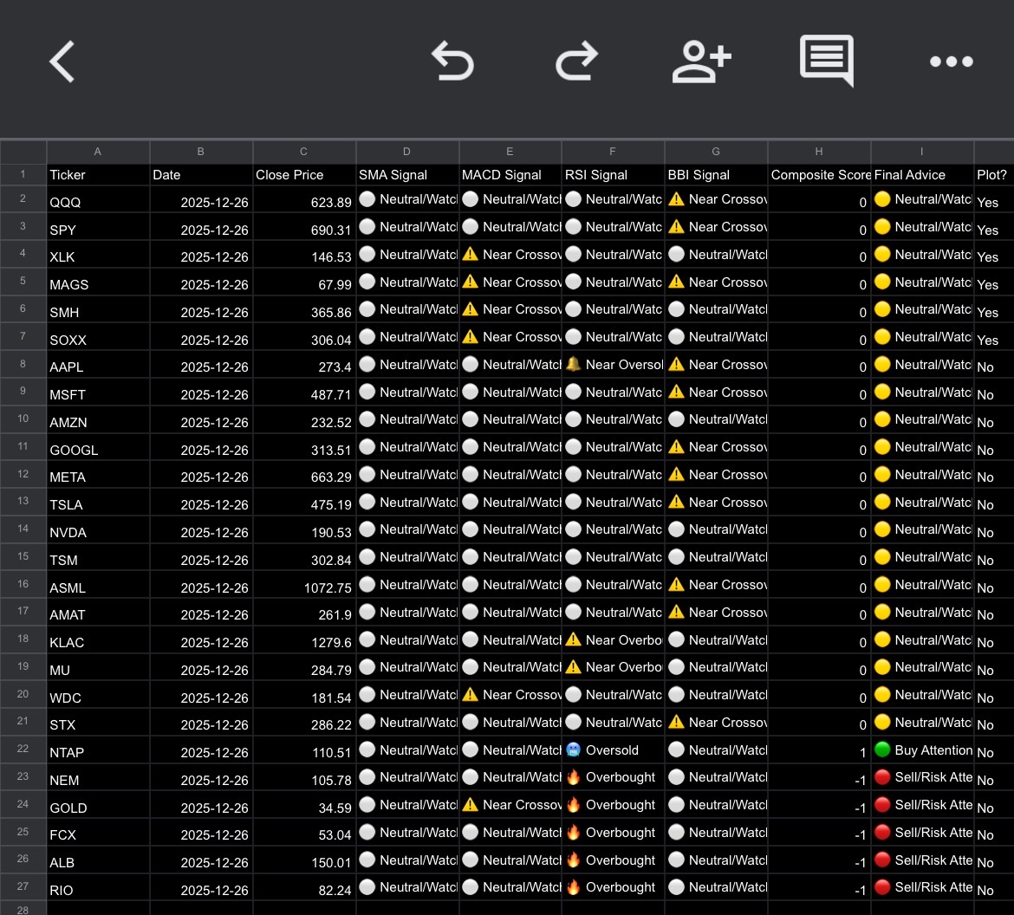
Task: Select RIO's composite score of -1
Action: [x=819, y=887]
